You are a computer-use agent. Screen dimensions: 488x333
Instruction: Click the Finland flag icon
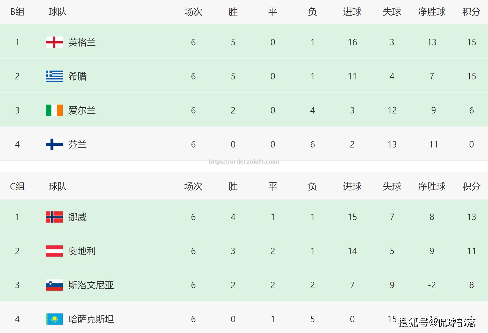pyautogui.click(x=54, y=144)
